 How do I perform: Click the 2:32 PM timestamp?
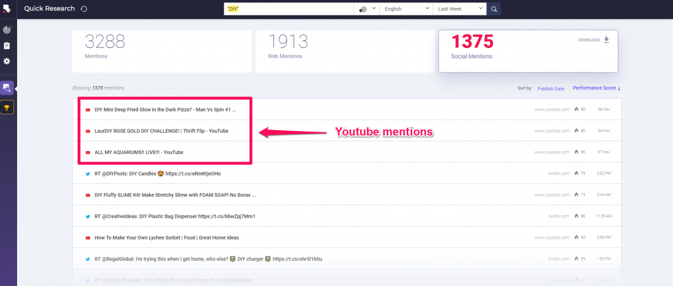pos(604,174)
